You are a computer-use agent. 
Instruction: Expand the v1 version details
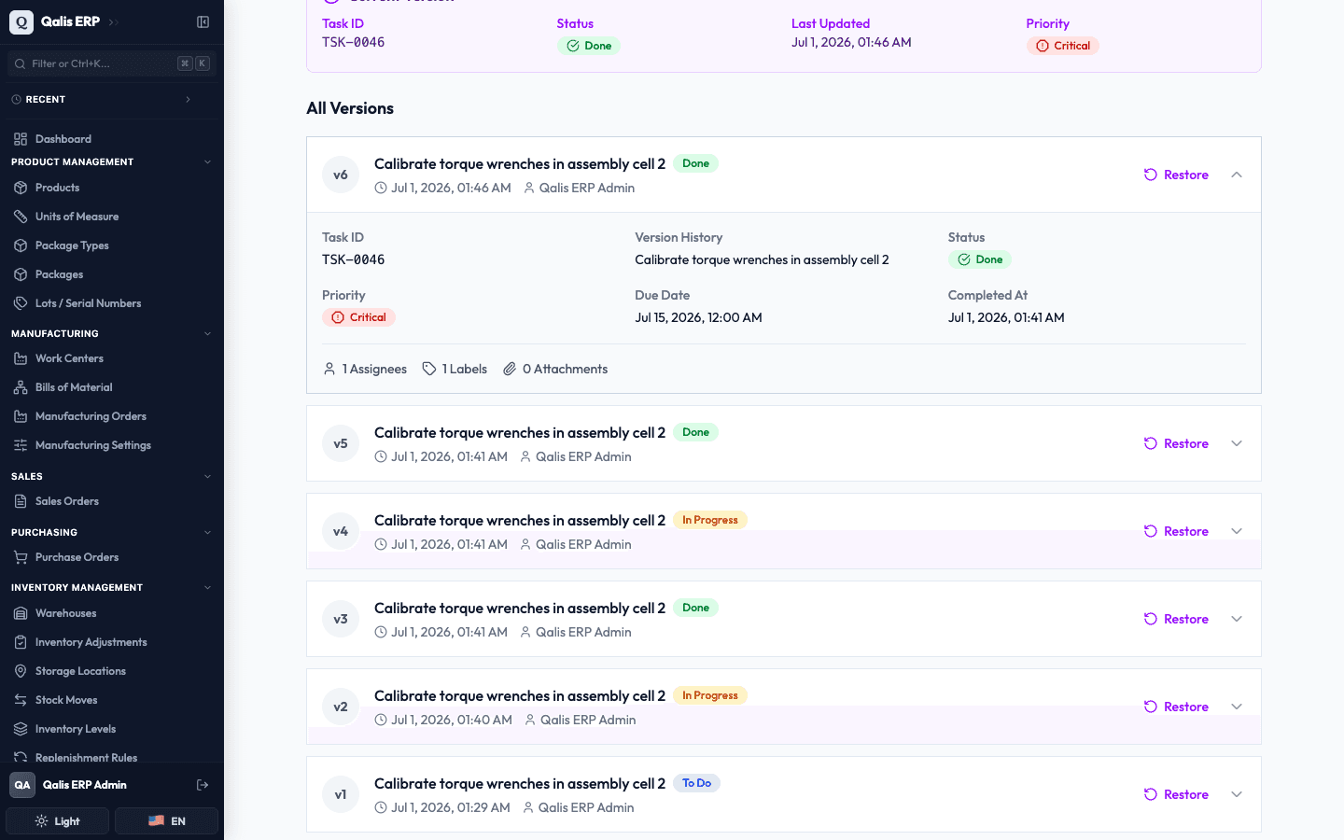click(x=1237, y=794)
